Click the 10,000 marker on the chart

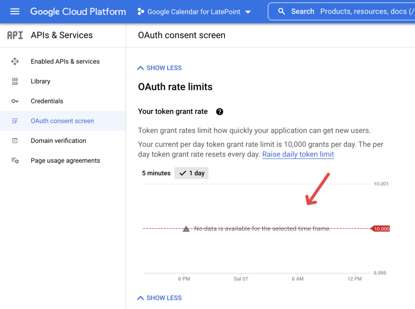click(x=381, y=229)
